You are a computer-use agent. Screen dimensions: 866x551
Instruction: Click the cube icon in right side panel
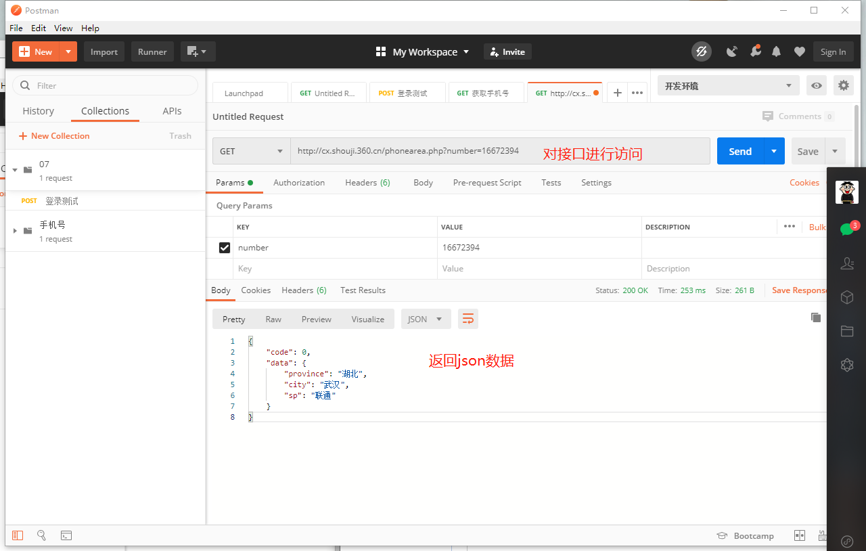point(847,297)
